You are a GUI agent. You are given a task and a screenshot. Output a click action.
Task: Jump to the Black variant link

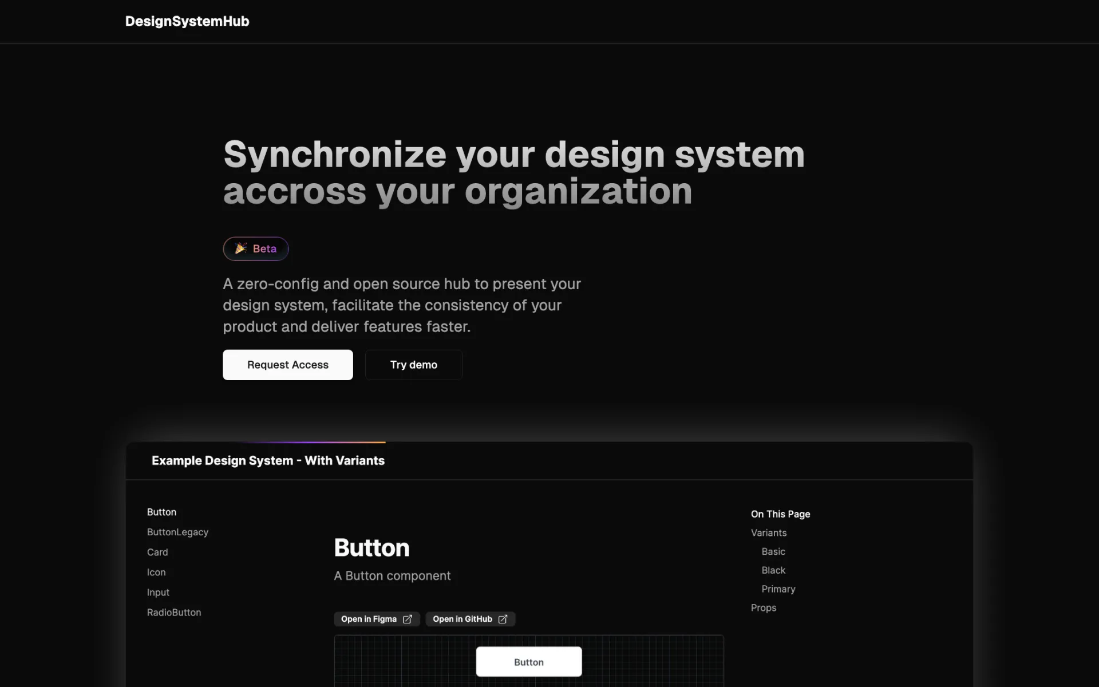pos(773,570)
